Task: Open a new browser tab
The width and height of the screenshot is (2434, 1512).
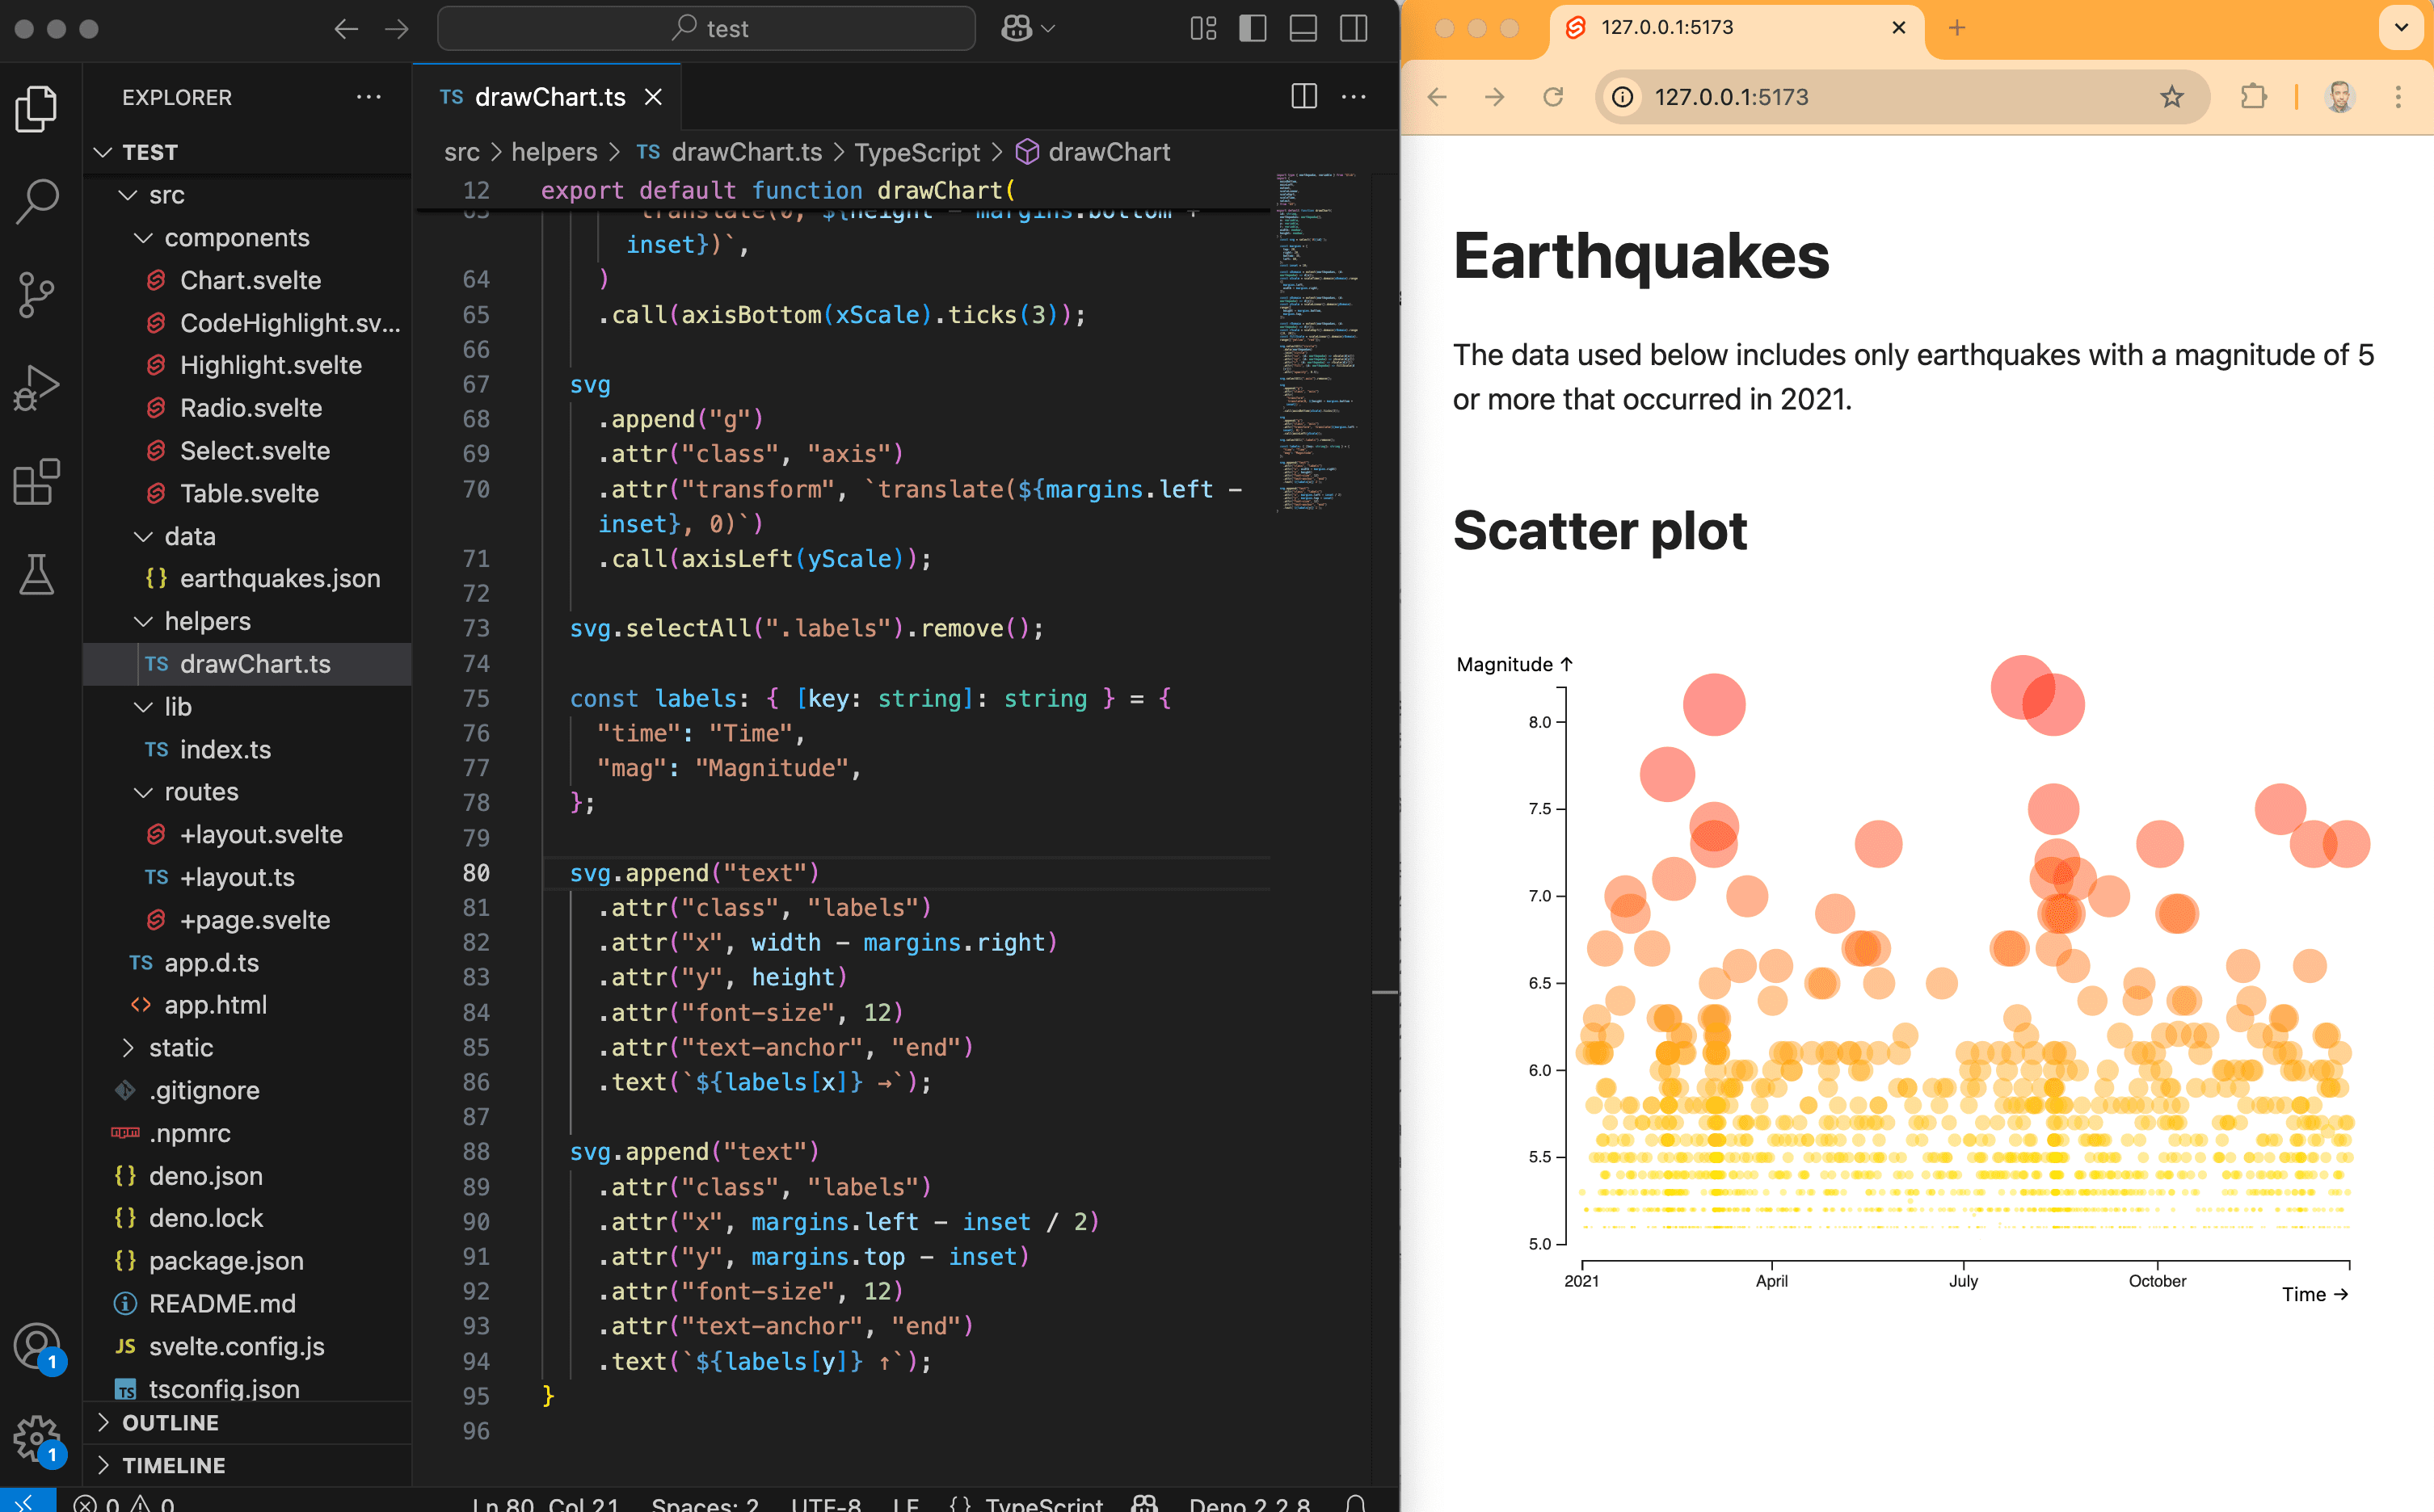Action: pos(1958,28)
